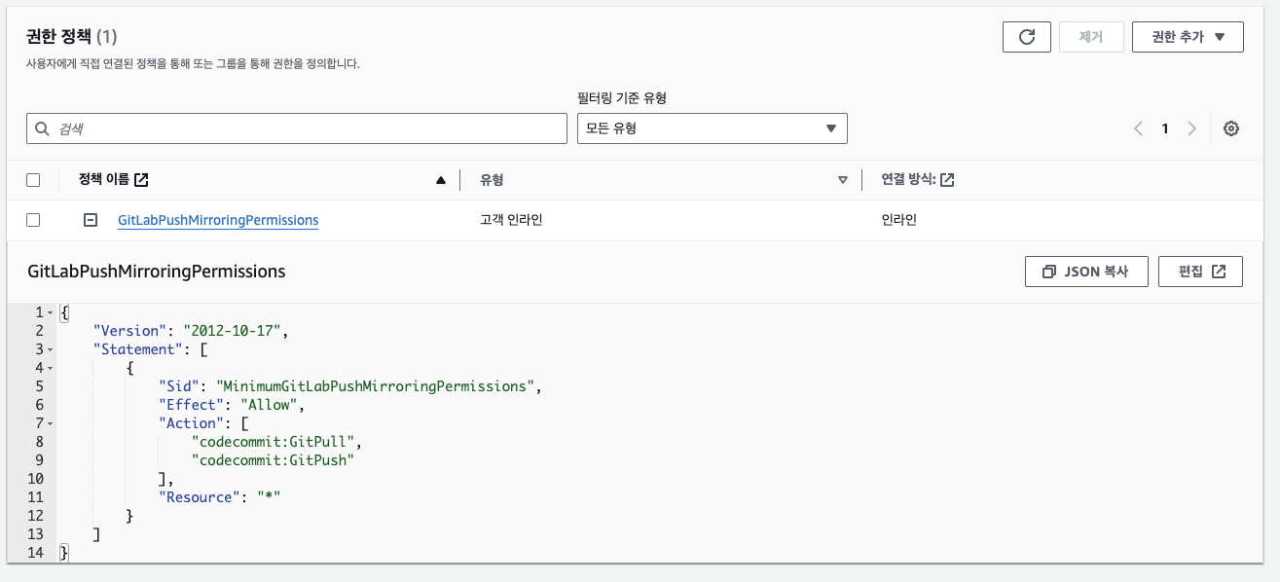The image size is (1280, 582).
Task: Click the GitLabPushMirroringPermissions detail panel heading
Action: click(x=156, y=272)
